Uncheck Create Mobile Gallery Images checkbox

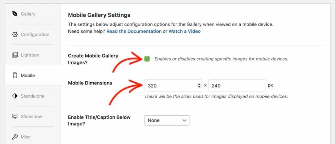[147, 59]
